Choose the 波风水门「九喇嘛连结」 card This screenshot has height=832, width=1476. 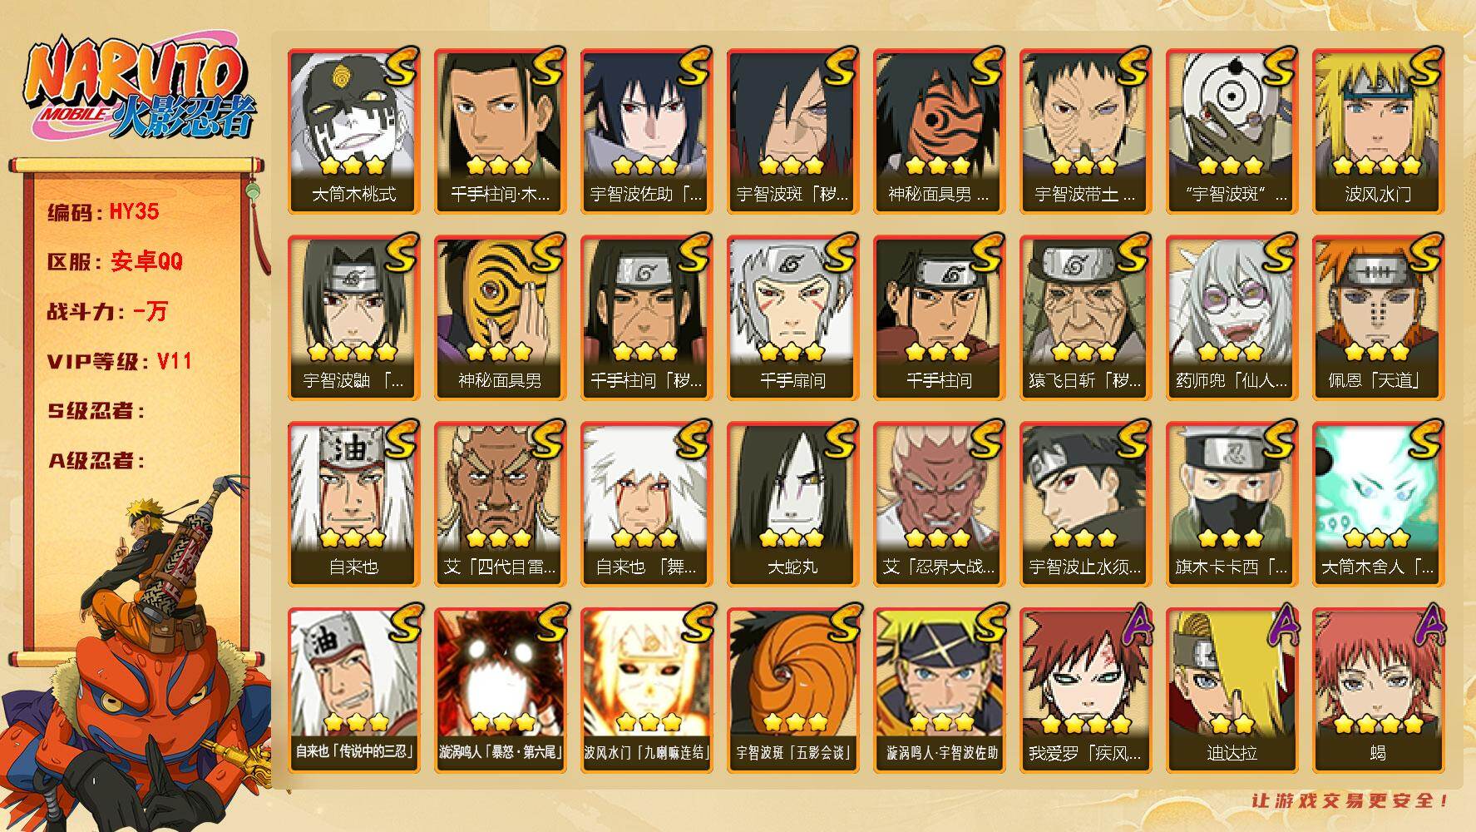(x=646, y=690)
